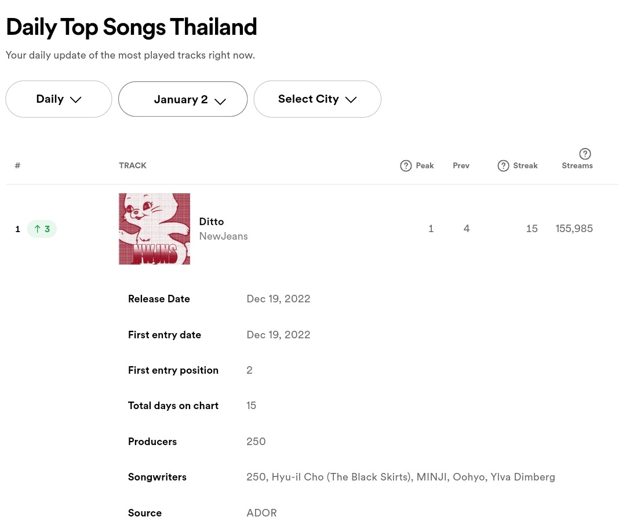Go to the NewJeans artist link

[x=223, y=236]
